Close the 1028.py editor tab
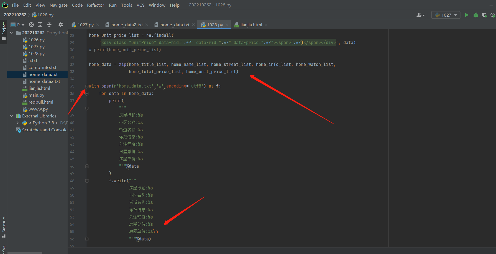This screenshot has width=496, height=254. 227,25
